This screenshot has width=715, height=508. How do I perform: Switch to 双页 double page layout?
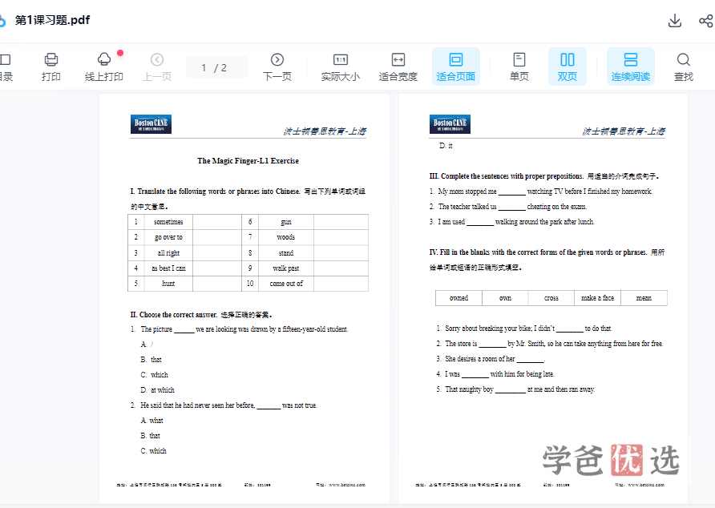click(568, 67)
